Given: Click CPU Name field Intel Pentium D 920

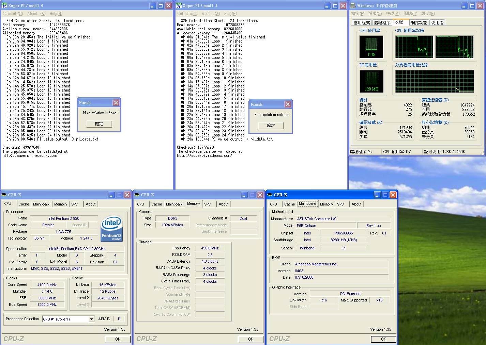Looking at the screenshot, I should pyautogui.click(x=64, y=218).
